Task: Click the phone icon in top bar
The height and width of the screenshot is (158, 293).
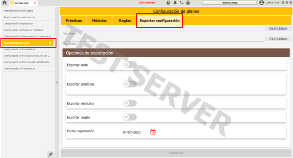Action: [x=181, y=3]
